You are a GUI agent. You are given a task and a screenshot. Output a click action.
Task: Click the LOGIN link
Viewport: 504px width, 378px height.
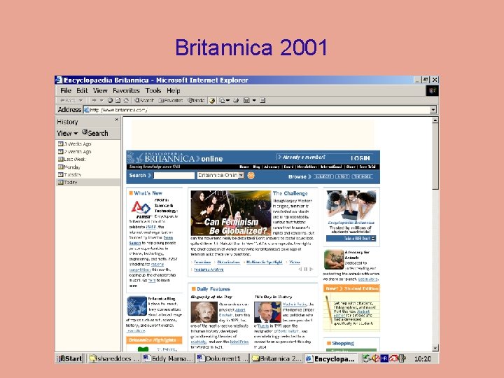coord(360,158)
